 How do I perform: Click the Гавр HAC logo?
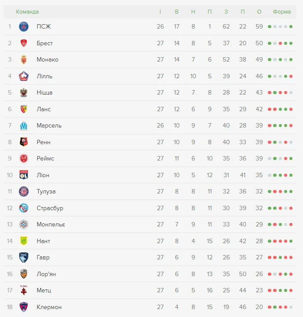[24, 257]
